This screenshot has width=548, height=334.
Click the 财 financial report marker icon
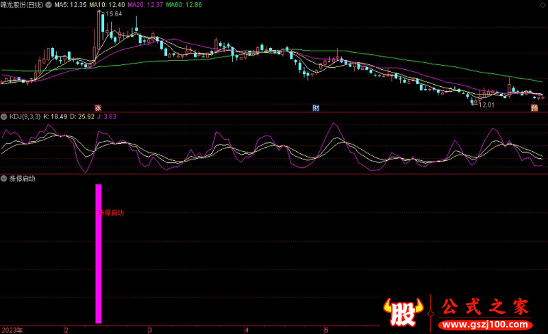tap(315, 107)
